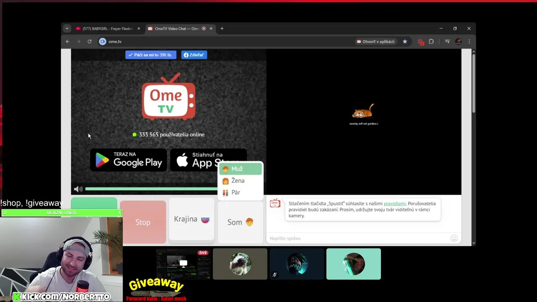Open the Som gender selector
Viewport: 537px width, 302px height.
point(240,222)
